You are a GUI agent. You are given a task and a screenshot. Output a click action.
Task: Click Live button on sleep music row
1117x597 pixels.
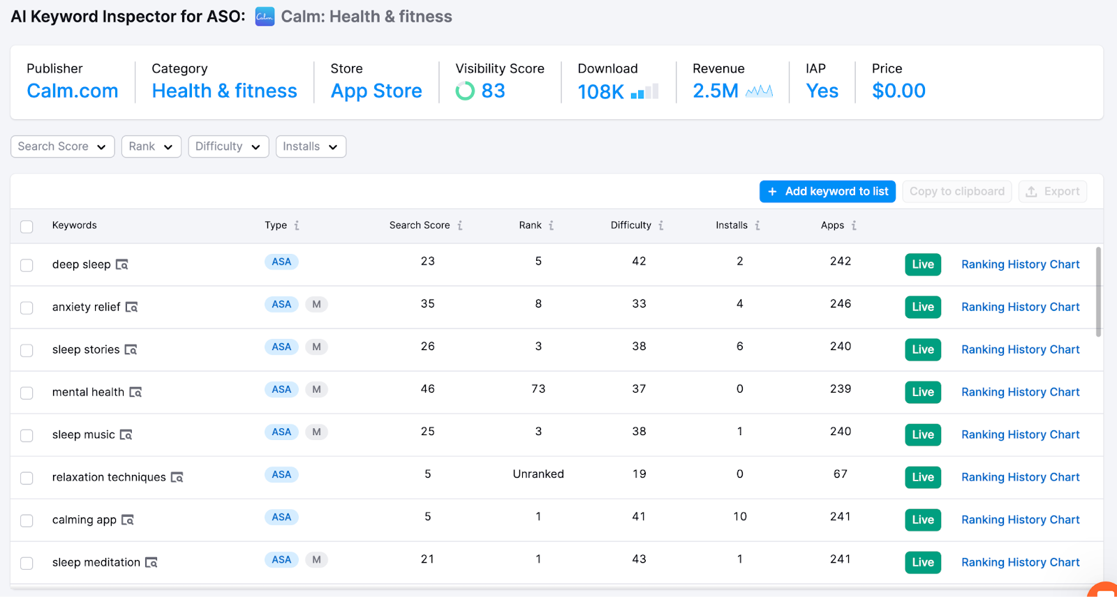(x=923, y=434)
